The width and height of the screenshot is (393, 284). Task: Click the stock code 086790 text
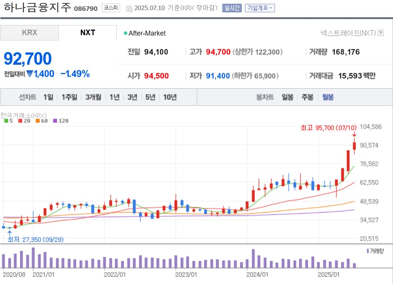[x=86, y=7]
